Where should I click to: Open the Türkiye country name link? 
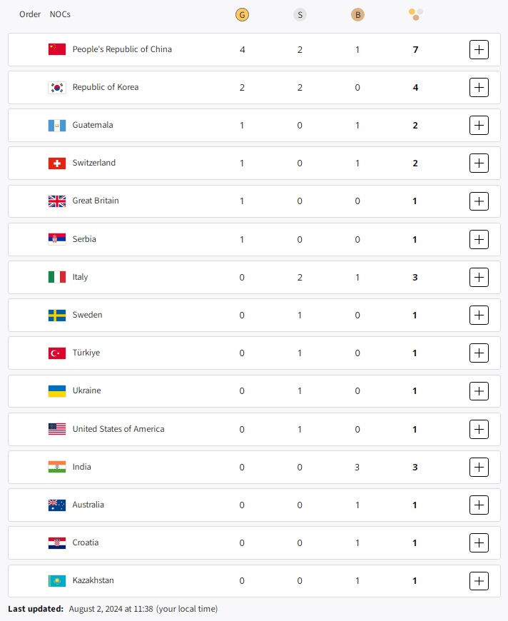[86, 353]
